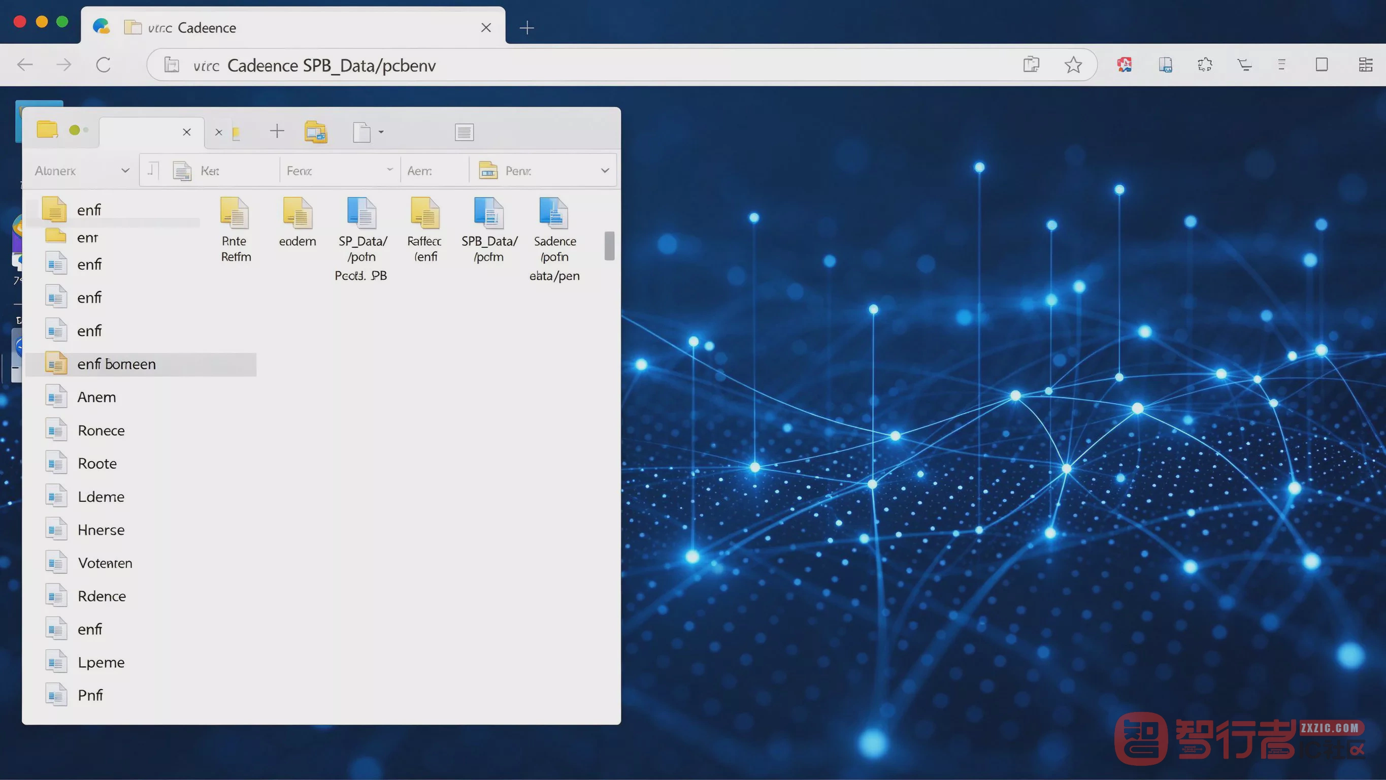
Task: Reload the current page
Action: point(103,65)
